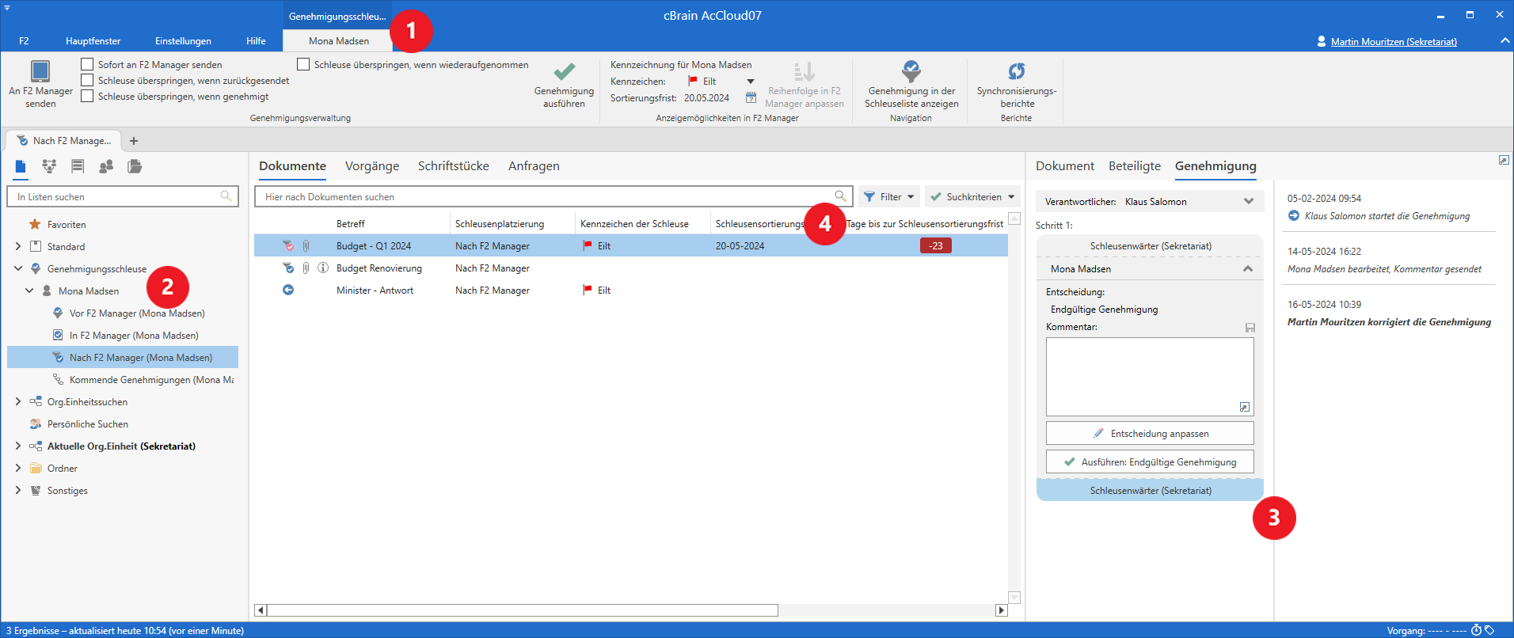
Task: Switch to the Vorgänge tab
Action: click(371, 166)
